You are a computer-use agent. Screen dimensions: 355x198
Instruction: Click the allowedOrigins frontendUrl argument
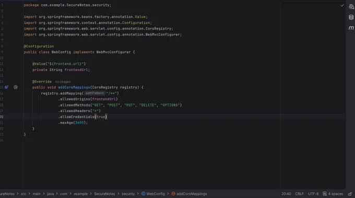point(104,99)
